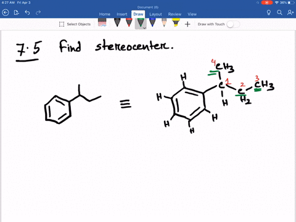Open the file options icon

point(17,13)
